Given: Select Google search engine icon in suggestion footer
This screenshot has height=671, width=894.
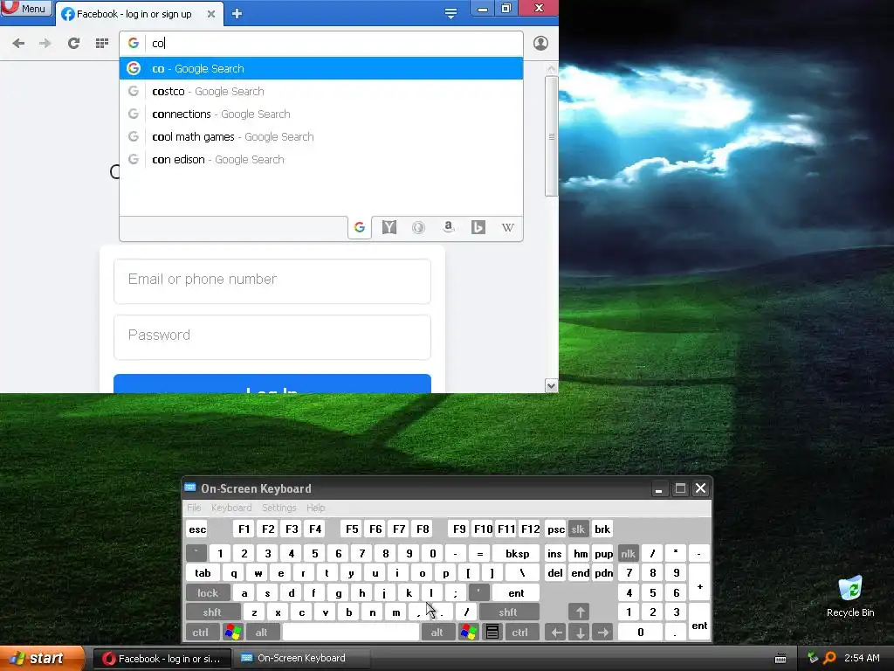Looking at the screenshot, I should 360,228.
